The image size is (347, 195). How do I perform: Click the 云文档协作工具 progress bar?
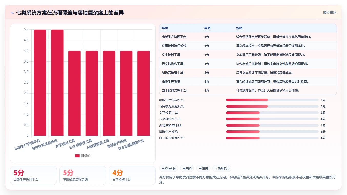point(272,119)
